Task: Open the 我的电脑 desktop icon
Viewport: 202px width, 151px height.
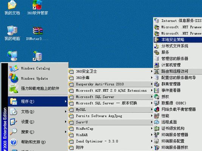Action: click(x=12, y=33)
